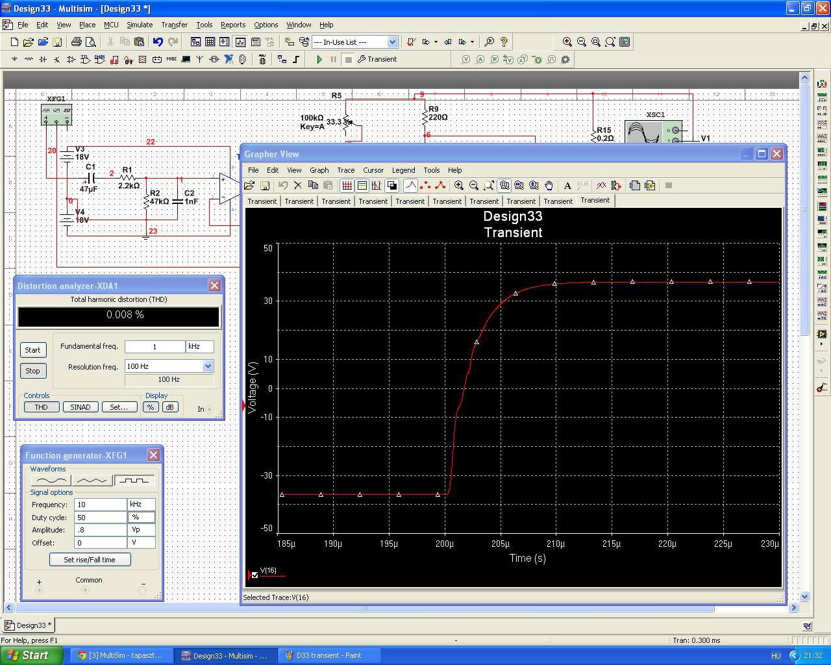Toggle the dB display button
This screenshot has height=665, width=831.
[x=169, y=407]
